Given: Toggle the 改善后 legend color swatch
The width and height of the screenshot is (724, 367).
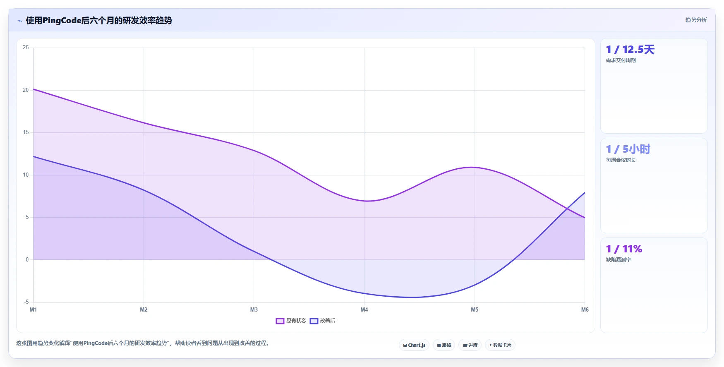Looking at the screenshot, I should tap(314, 321).
